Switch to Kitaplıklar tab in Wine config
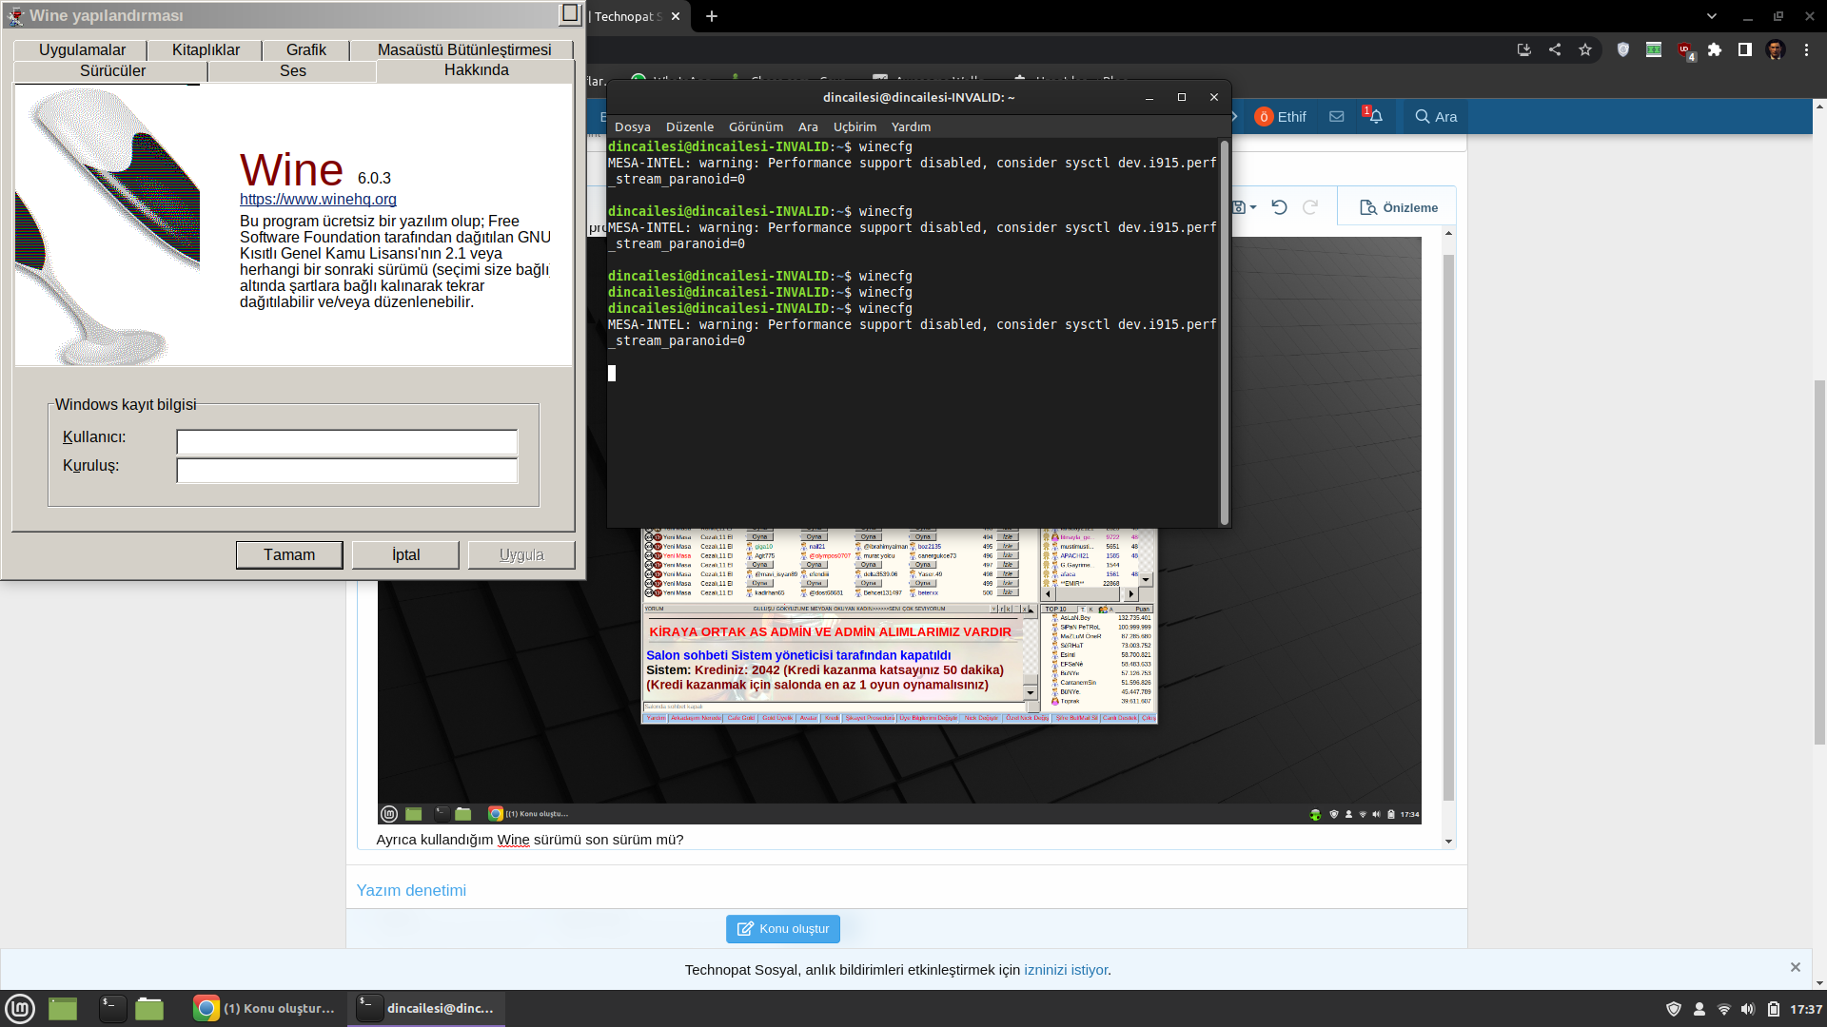Viewport: 1827px width, 1027px height. coord(206,50)
